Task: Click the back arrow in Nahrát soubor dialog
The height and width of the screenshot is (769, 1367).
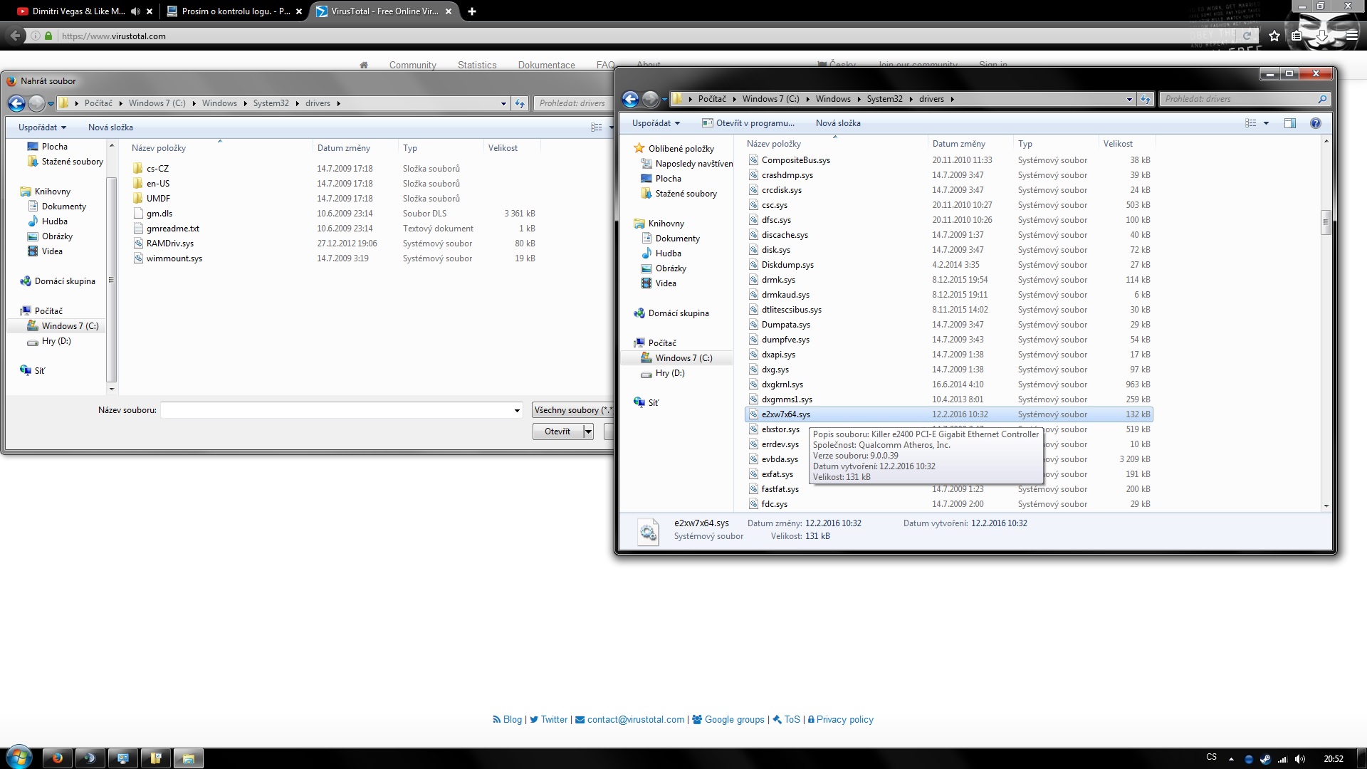Action: 16,104
